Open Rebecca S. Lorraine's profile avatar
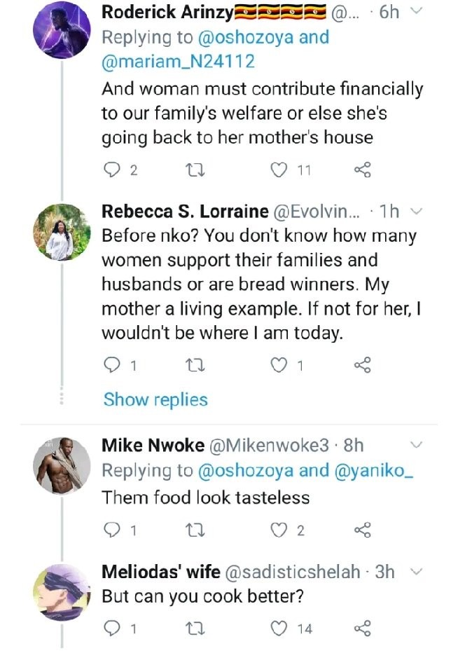This screenshot has height=651, width=458. coord(62,232)
